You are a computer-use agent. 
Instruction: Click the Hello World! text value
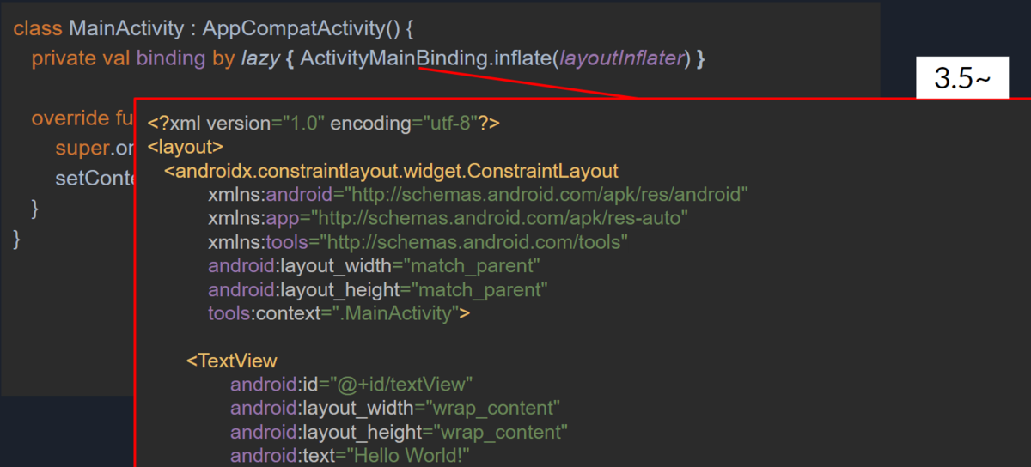point(408,454)
